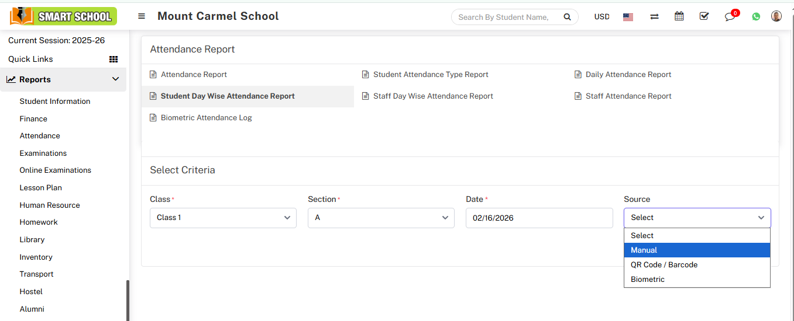Click the WhatsApp icon in header
This screenshot has height=321, width=794.
tap(756, 16)
